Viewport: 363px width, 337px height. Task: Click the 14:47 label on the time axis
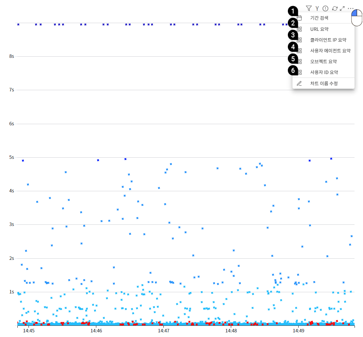click(163, 331)
